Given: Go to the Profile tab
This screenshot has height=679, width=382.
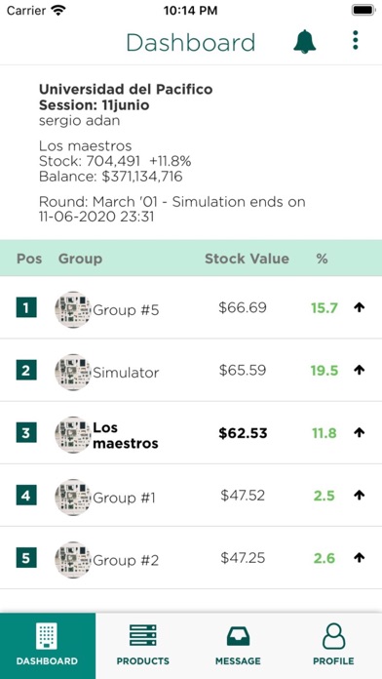Looking at the screenshot, I should click(333, 645).
